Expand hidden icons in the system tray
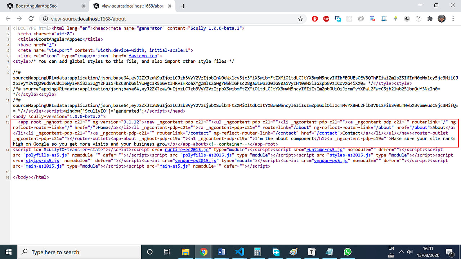Image resolution: width=461 pixels, height=259 pixels. [402, 251]
